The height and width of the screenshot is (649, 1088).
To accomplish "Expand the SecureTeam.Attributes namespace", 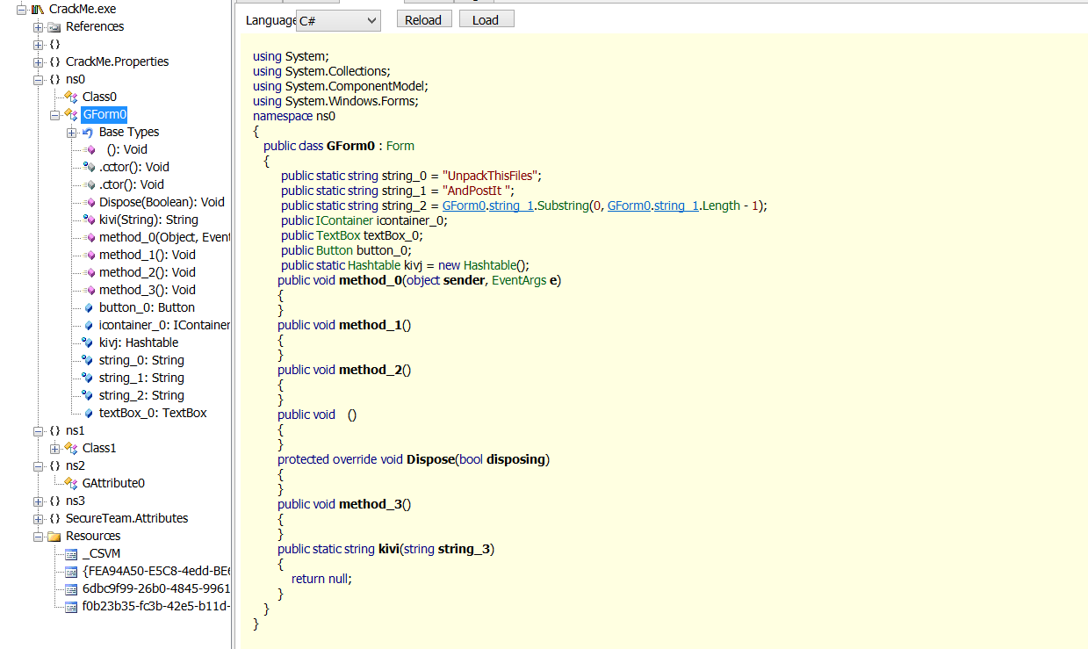I will [x=38, y=518].
